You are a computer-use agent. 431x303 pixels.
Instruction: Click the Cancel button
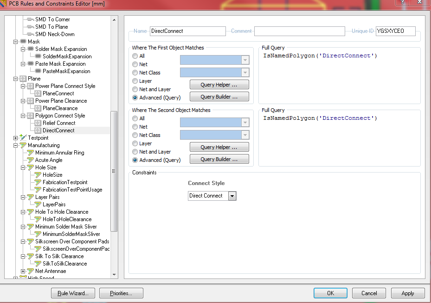(369, 293)
